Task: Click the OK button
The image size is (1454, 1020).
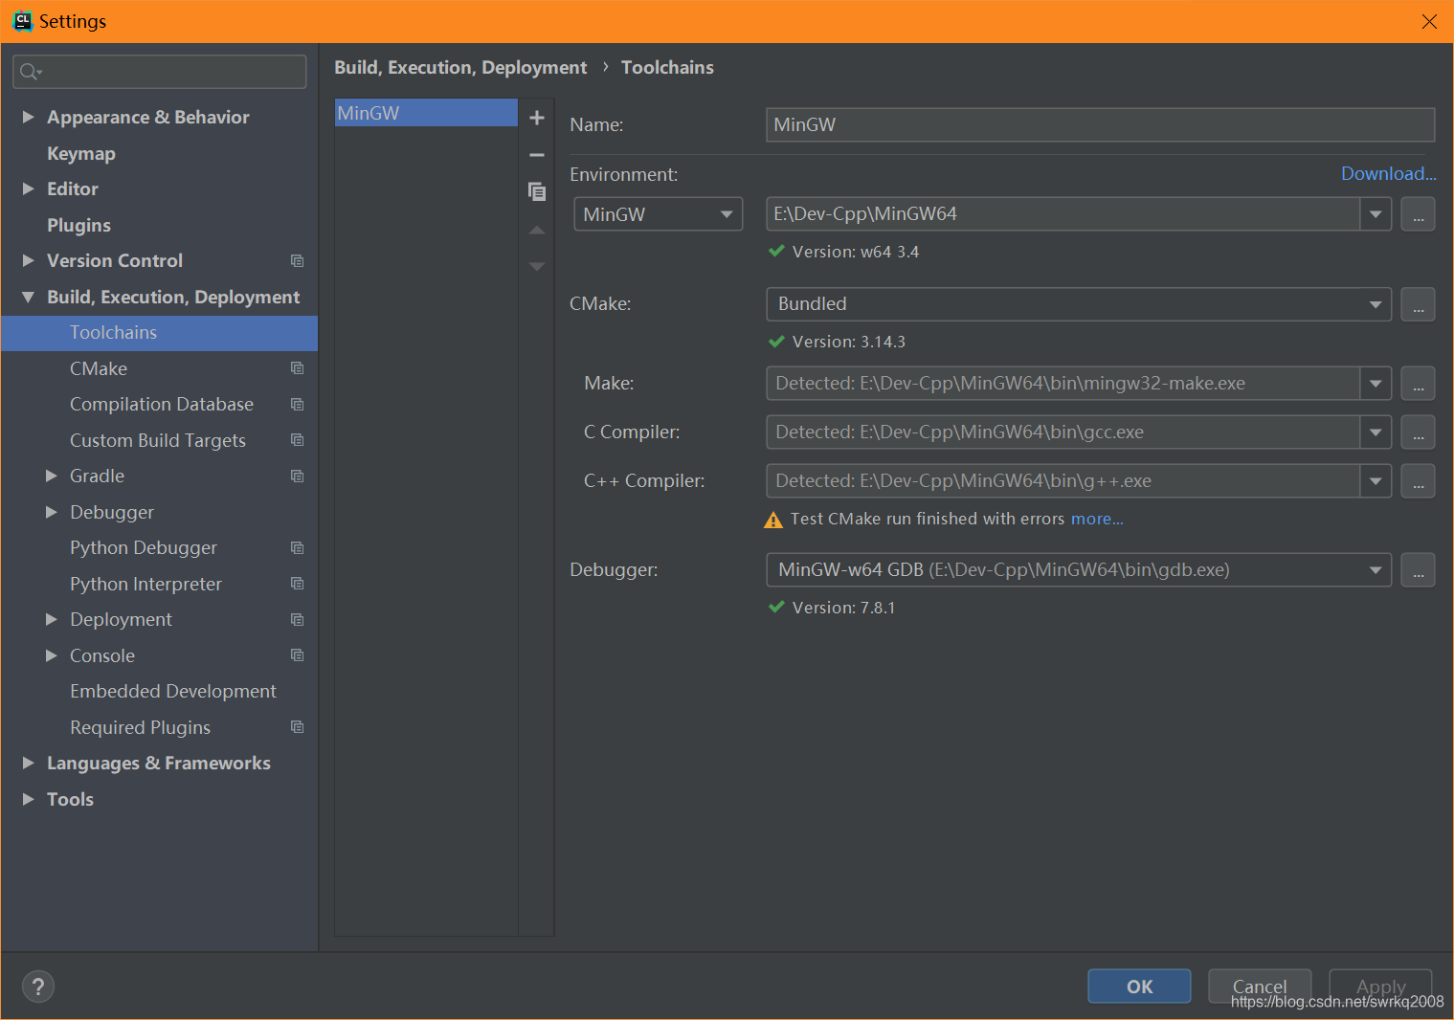Action: (1139, 987)
